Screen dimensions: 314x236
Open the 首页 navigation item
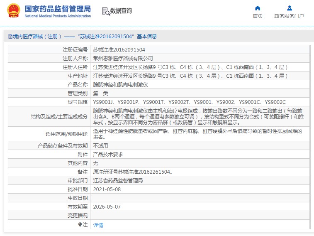click(258, 16)
